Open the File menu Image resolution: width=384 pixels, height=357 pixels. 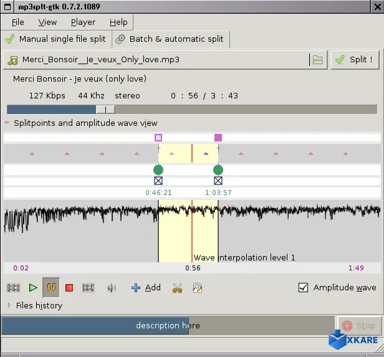(18, 22)
